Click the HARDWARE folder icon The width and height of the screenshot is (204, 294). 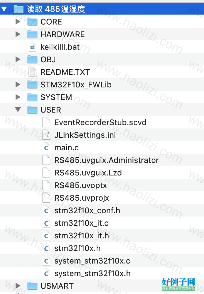point(32,34)
